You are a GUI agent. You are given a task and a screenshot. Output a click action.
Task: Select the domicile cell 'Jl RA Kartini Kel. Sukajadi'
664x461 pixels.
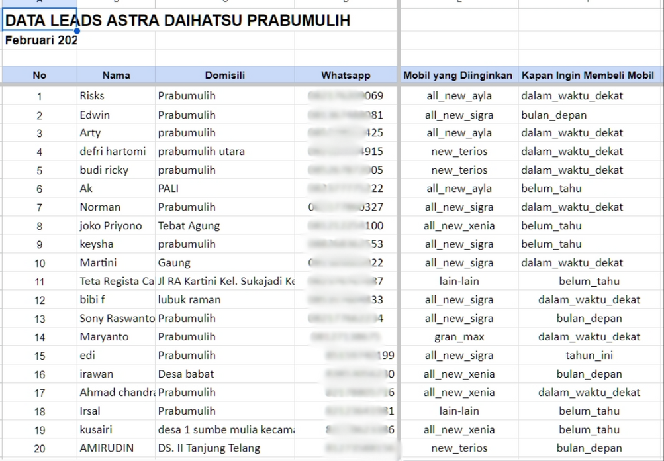[x=225, y=282]
